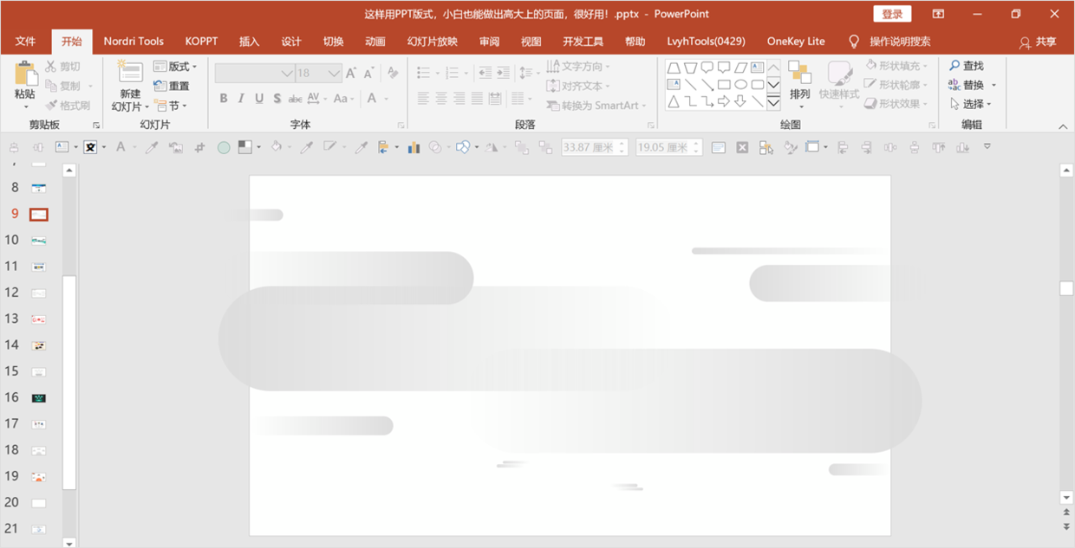This screenshot has width=1075, height=548.
Task: Switch to the 插入 Insert tab
Action: tap(250, 42)
